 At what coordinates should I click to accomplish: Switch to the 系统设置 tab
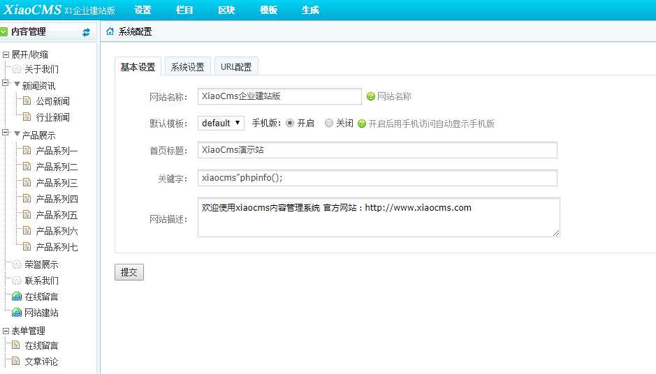click(188, 66)
